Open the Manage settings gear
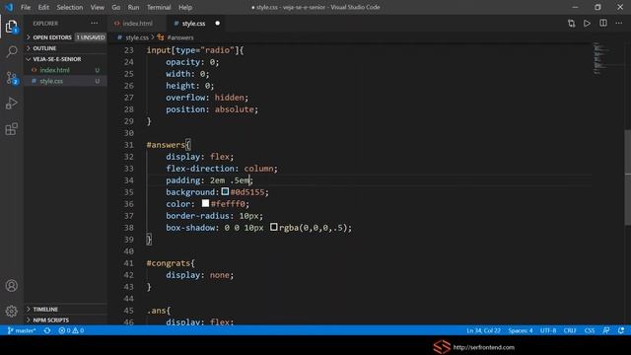This screenshot has width=631, height=355. tap(11, 312)
